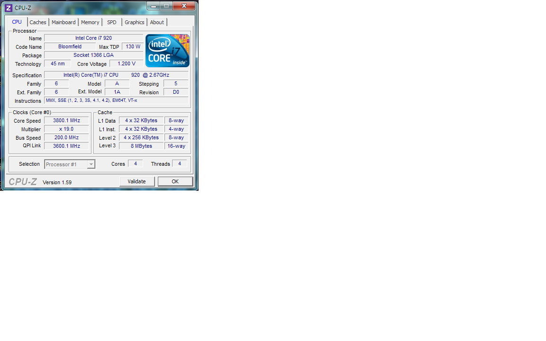Switch to the Caches tab
The image size is (546, 341).
click(38, 22)
